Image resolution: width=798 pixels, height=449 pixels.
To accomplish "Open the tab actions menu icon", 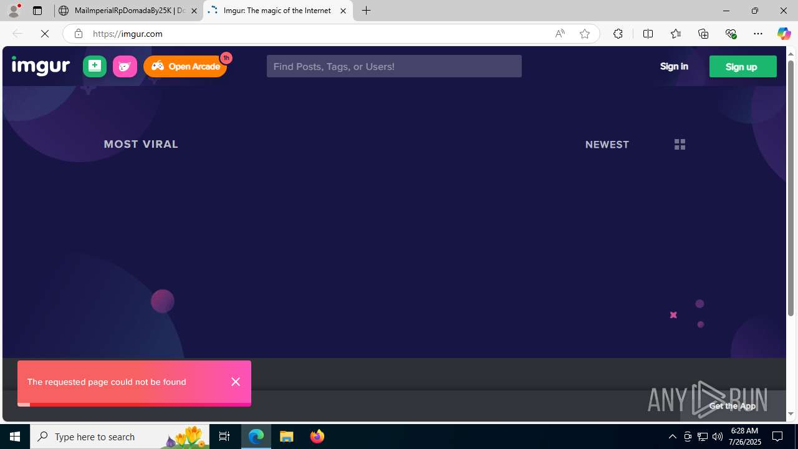I will [37, 11].
